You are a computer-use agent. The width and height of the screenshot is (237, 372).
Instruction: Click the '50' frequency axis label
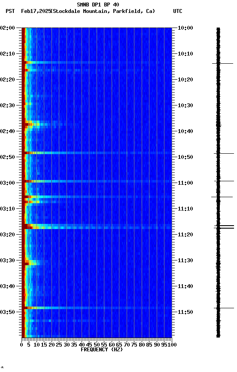[x=97, y=345]
